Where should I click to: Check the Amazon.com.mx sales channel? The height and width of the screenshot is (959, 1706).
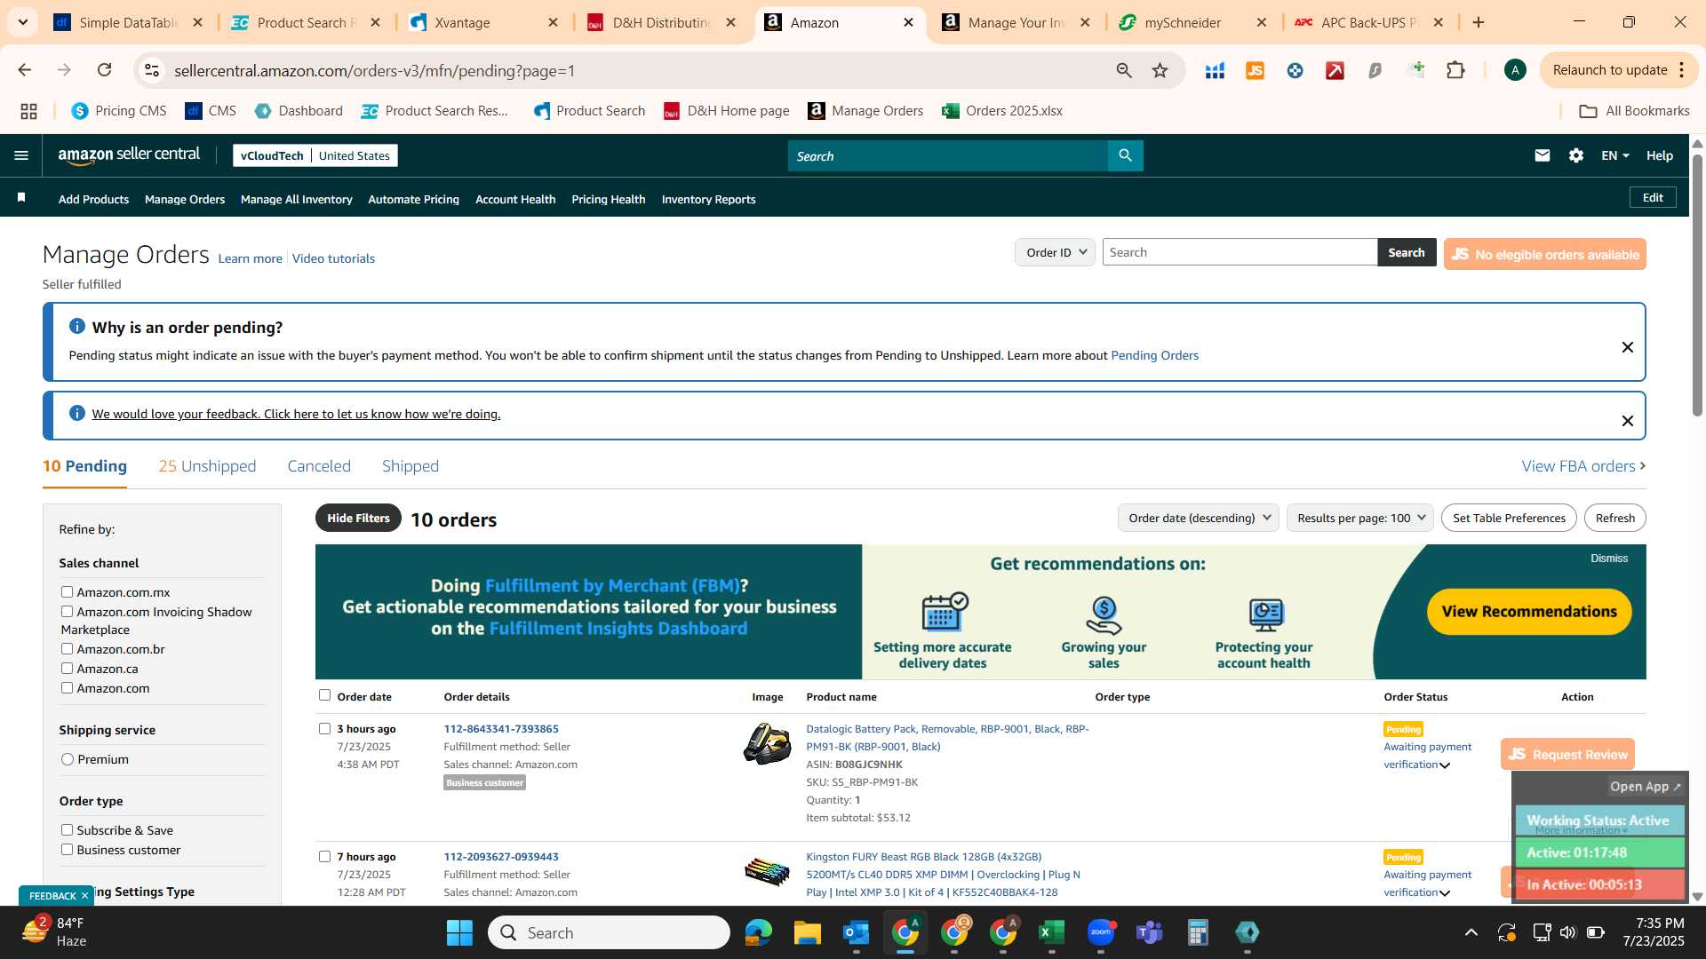click(67, 592)
